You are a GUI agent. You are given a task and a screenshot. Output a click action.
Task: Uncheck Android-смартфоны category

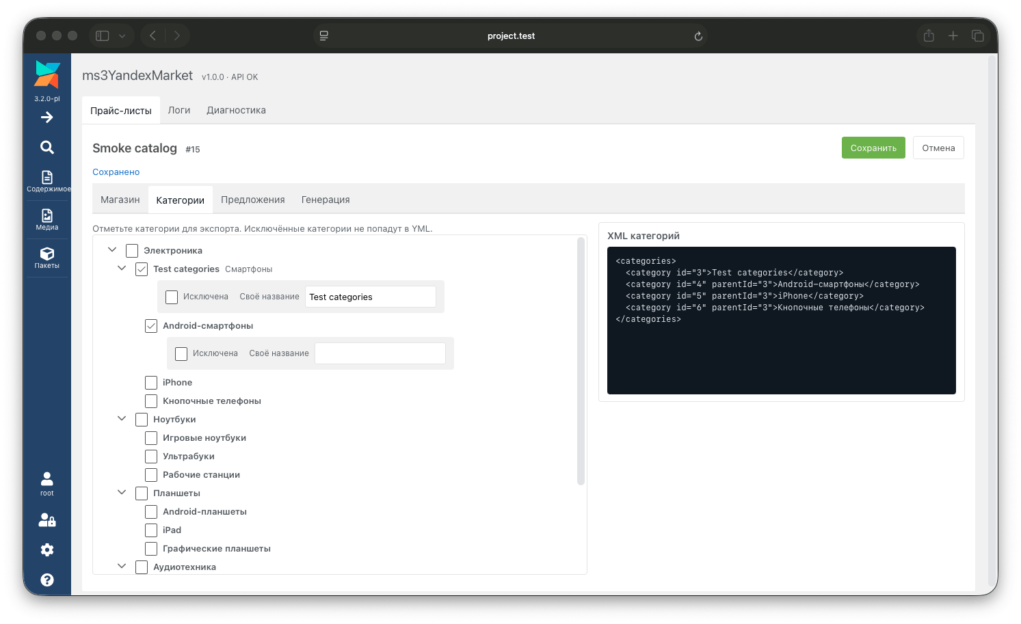click(151, 326)
